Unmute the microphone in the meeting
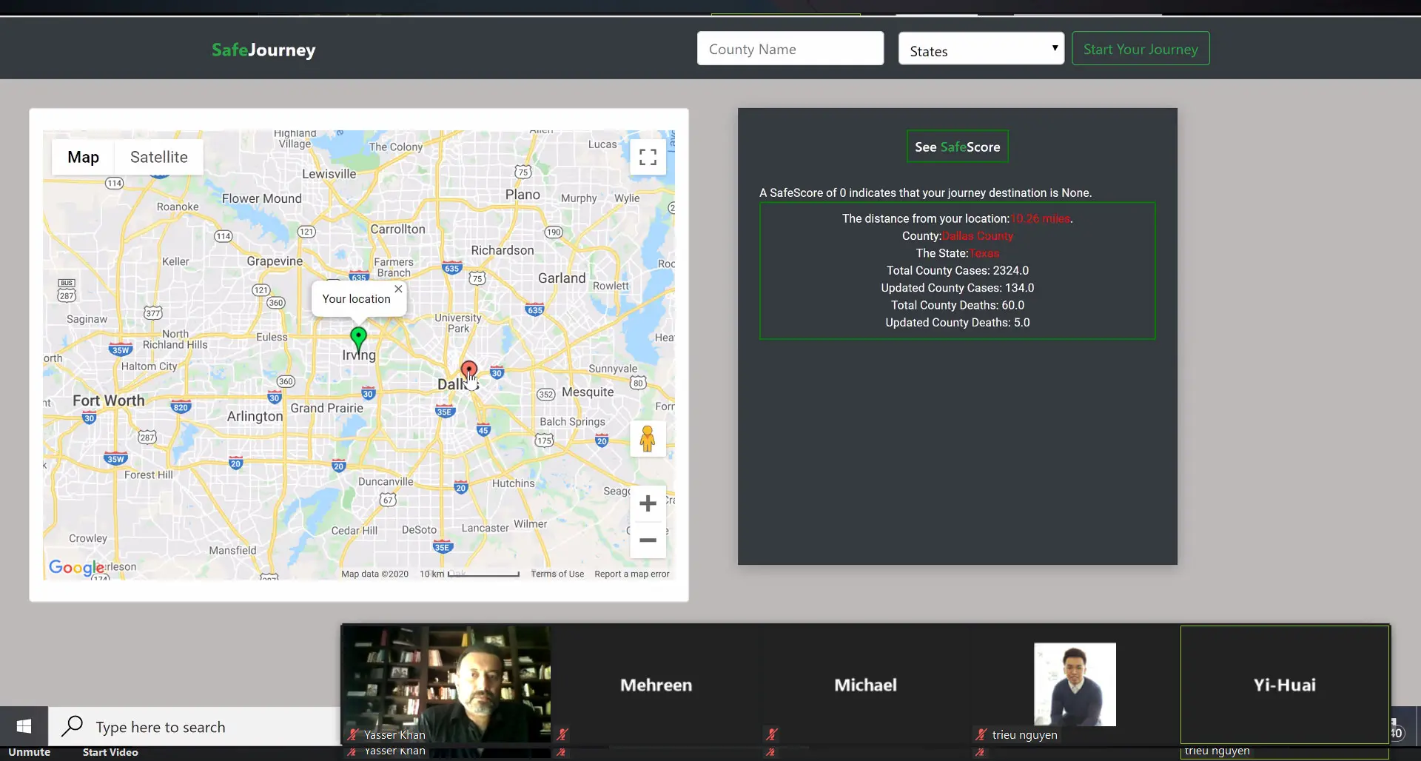 [x=30, y=751]
